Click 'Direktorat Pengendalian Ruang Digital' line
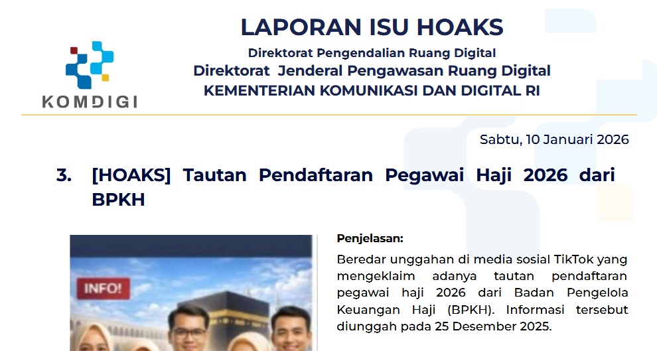Image resolution: width=657 pixels, height=351 pixels. (x=372, y=53)
